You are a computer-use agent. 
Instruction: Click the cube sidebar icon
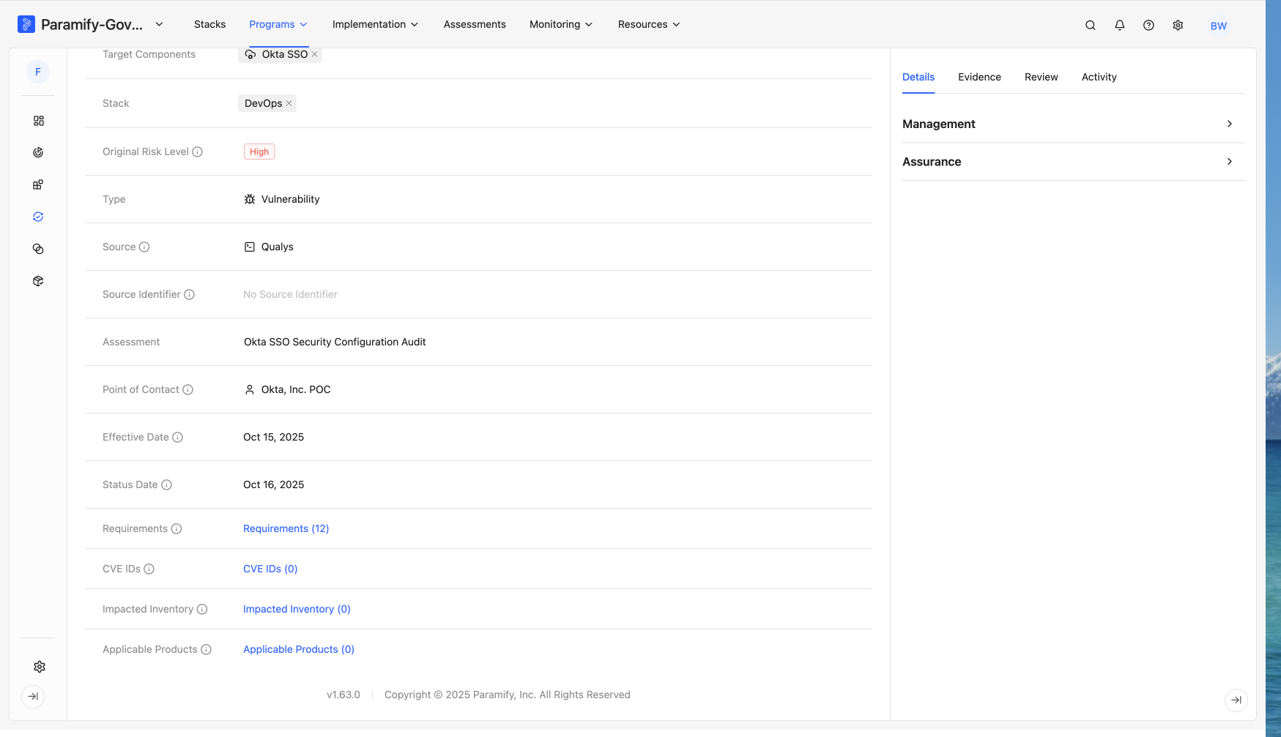click(38, 281)
